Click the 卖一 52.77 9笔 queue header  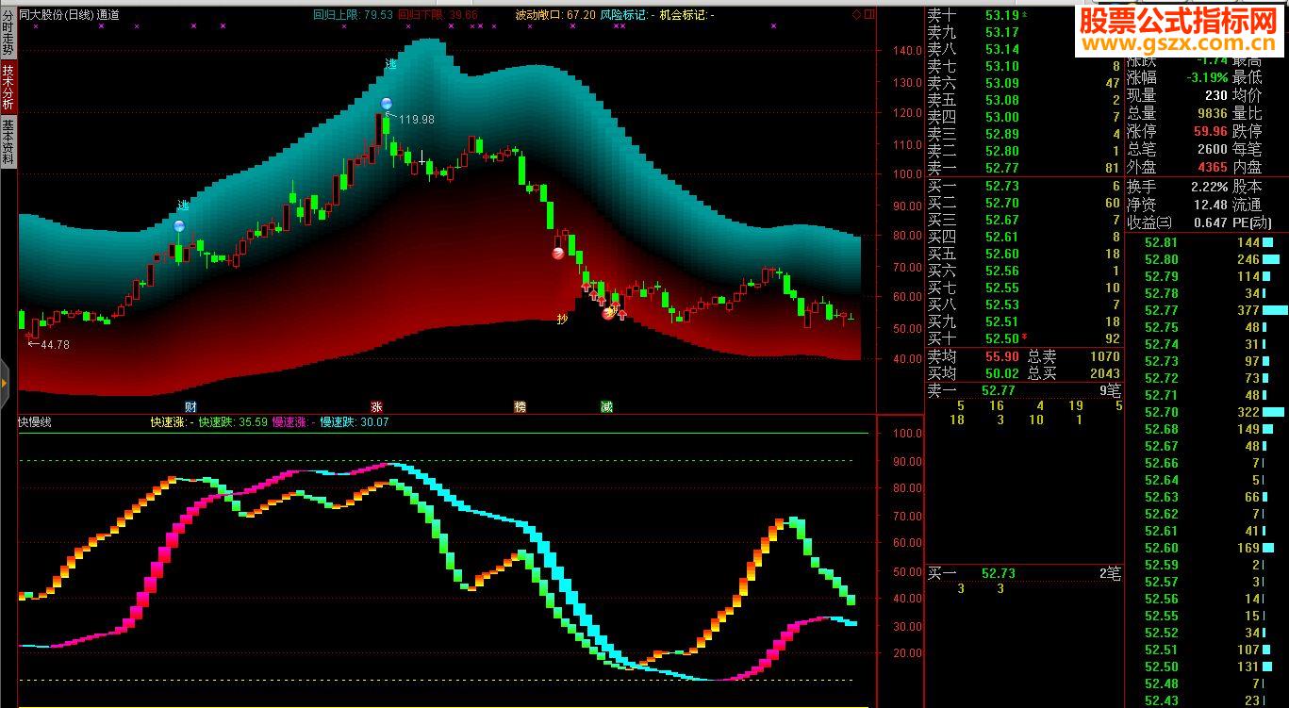coord(1023,390)
